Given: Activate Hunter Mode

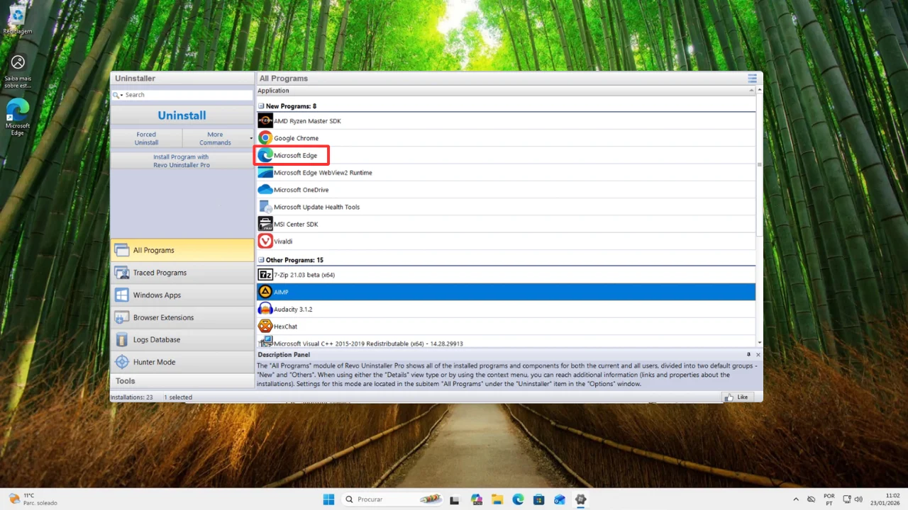Looking at the screenshot, I should click(x=182, y=362).
